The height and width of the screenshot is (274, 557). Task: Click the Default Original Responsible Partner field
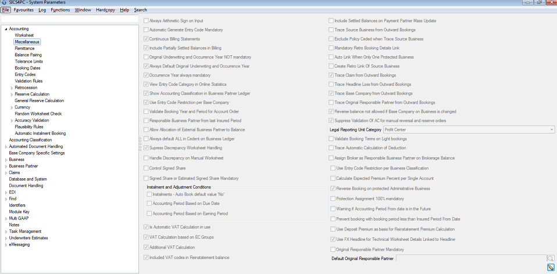(x=471, y=258)
